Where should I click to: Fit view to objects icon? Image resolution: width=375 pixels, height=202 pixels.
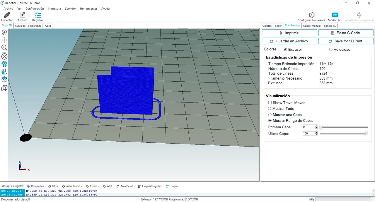[4, 56]
